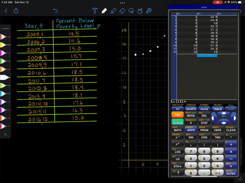245x183 pixels.
Task: Open the MATH menu key
Action: point(178,130)
